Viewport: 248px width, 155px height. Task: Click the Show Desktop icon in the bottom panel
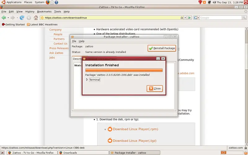pos(3,153)
